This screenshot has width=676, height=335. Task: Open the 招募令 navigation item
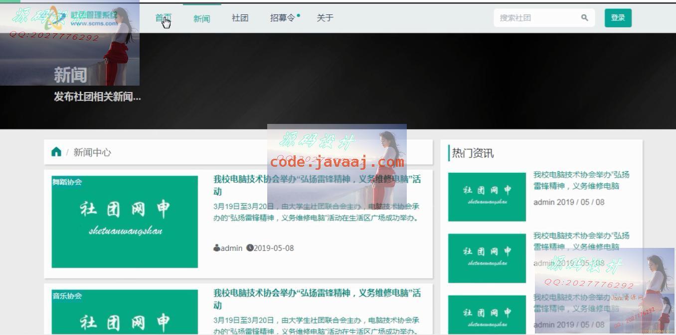click(x=282, y=18)
